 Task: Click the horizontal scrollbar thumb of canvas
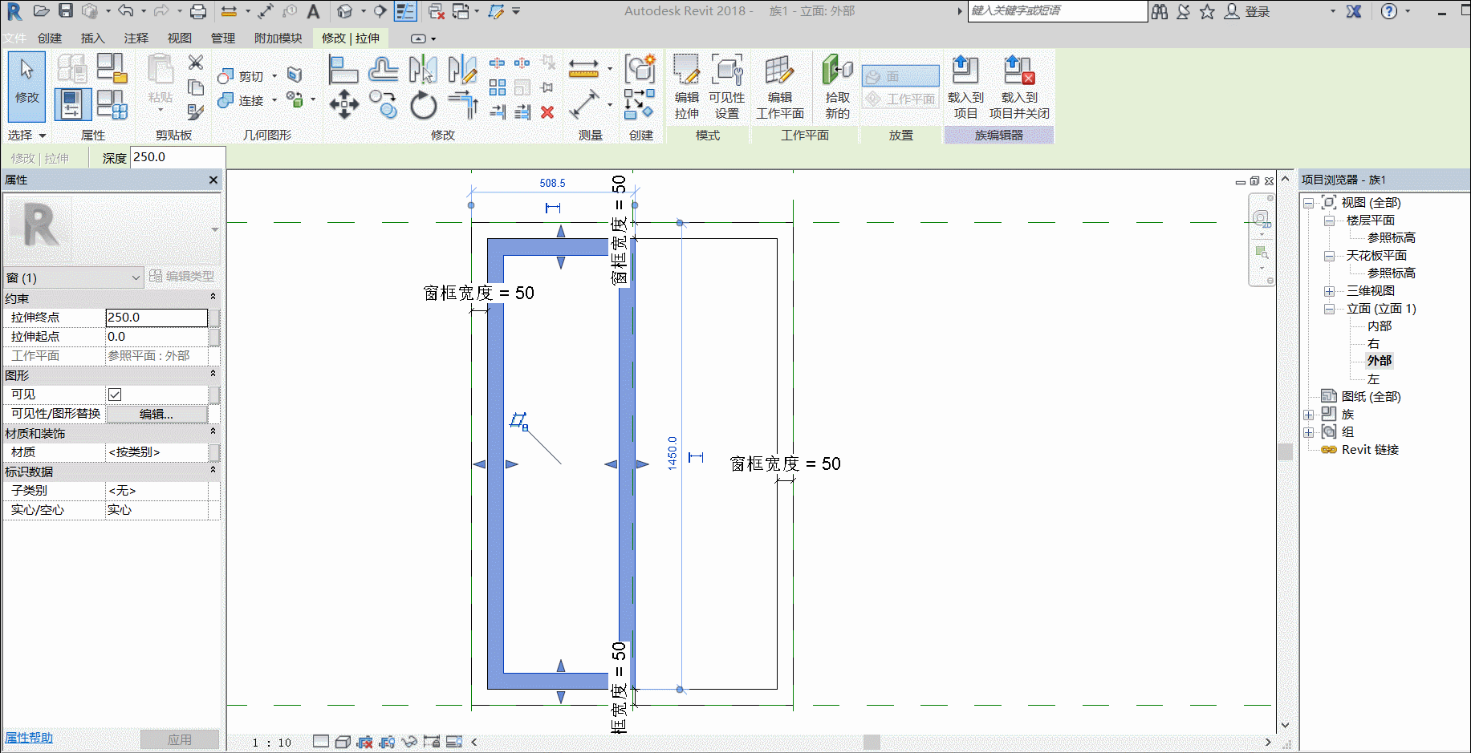pyautogui.click(x=872, y=742)
